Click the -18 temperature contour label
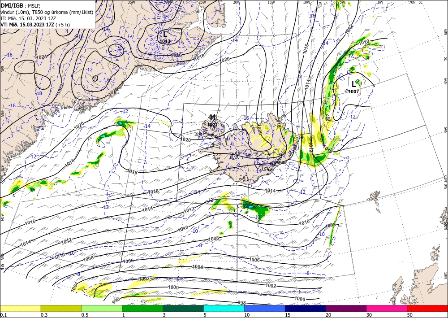 click(x=39, y=93)
